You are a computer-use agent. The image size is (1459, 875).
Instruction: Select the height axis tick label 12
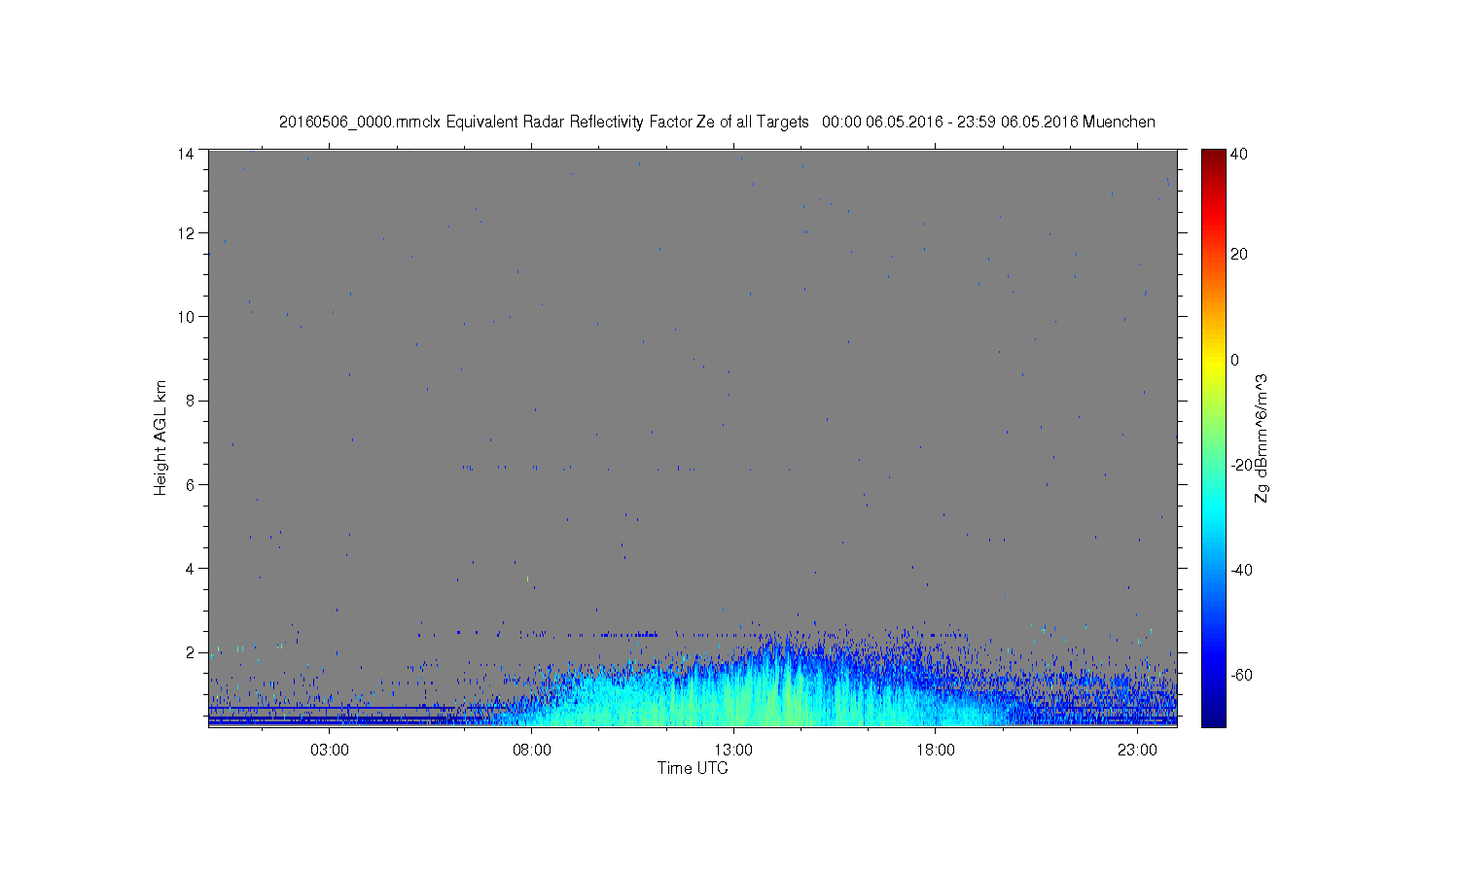click(186, 233)
